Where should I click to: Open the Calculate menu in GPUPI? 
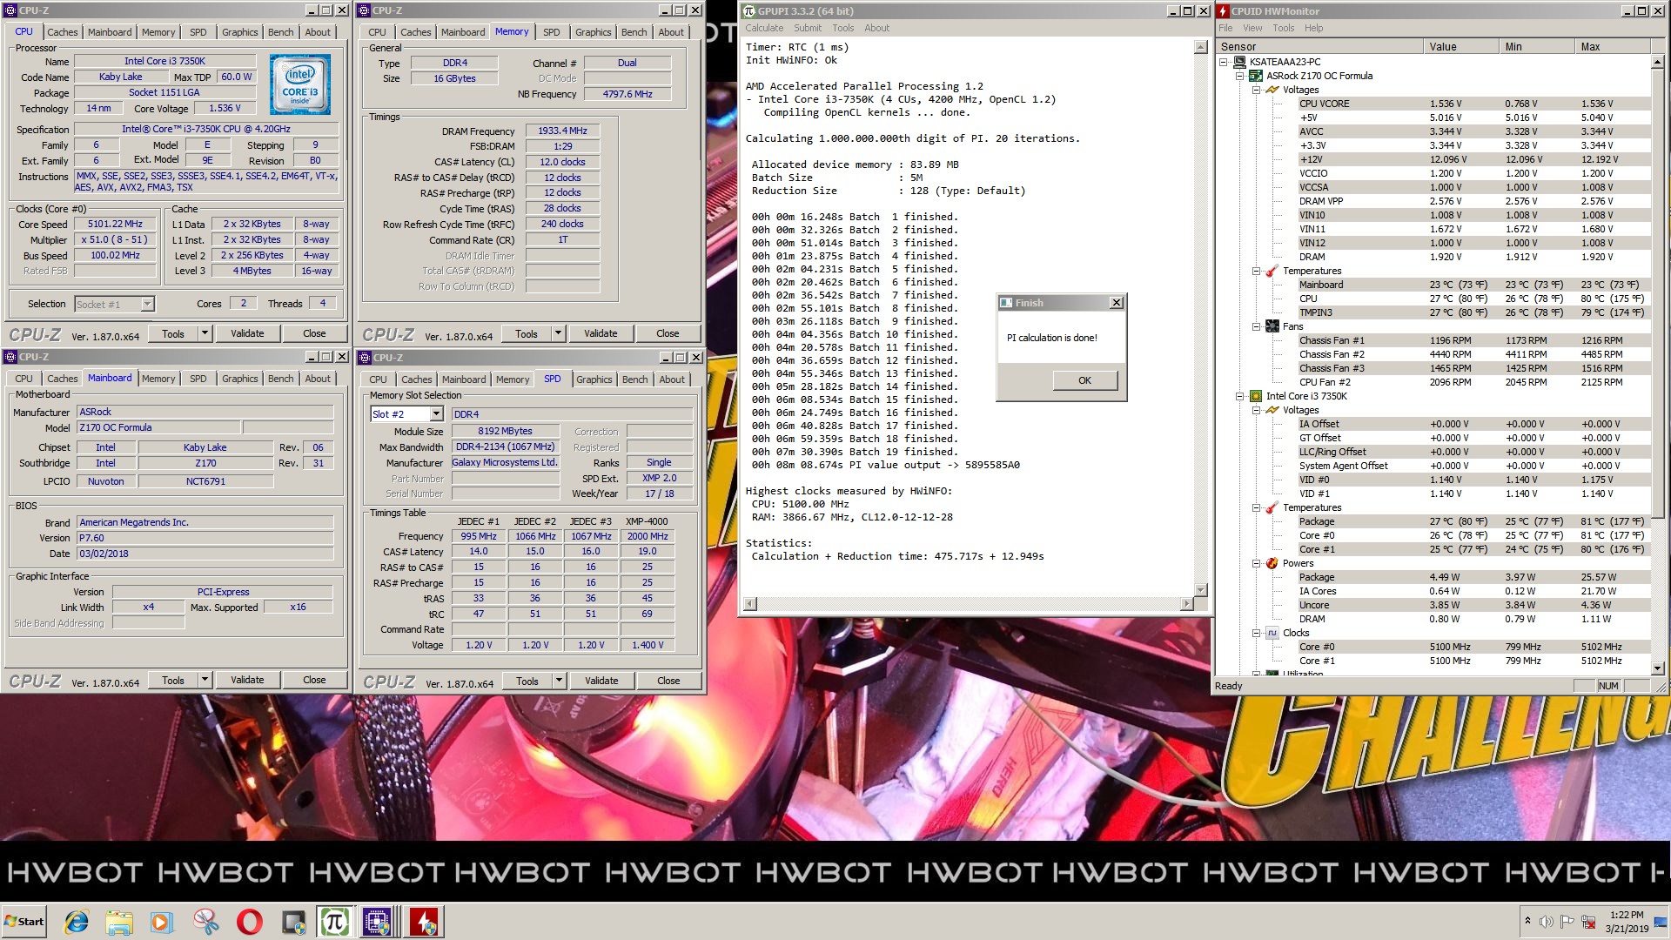tap(764, 28)
